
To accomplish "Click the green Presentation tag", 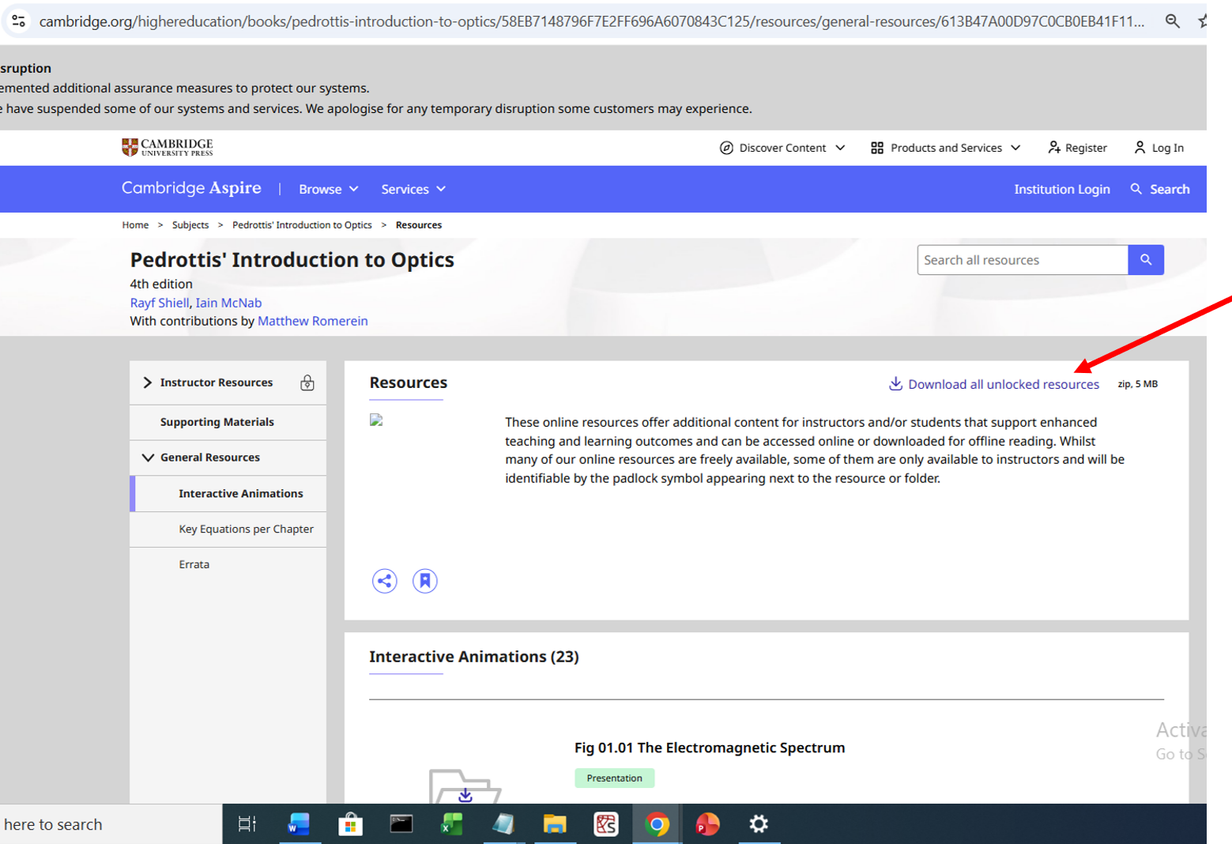I will coord(615,778).
